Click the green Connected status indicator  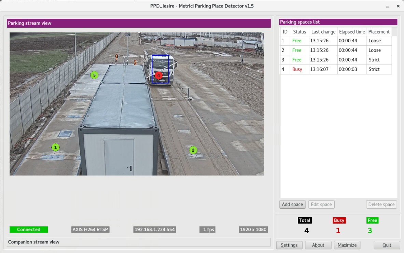click(x=29, y=229)
